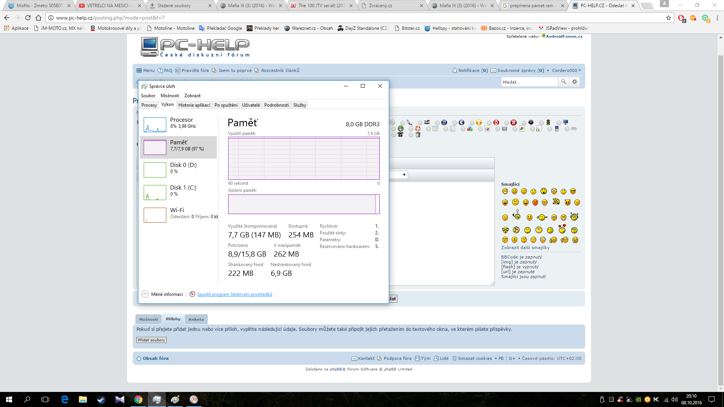This screenshot has height=407, width=724.
Task: Open Soukromé zprávy envelope icon
Action: [493, 70]
